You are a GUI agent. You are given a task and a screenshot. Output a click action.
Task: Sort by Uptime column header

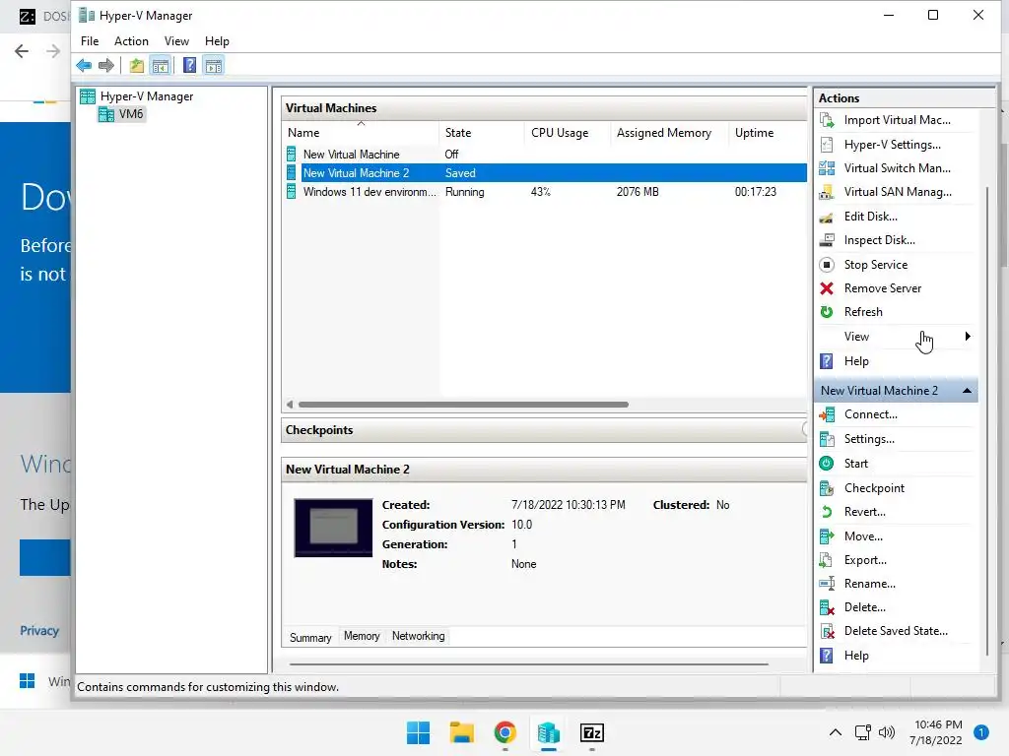768,133
